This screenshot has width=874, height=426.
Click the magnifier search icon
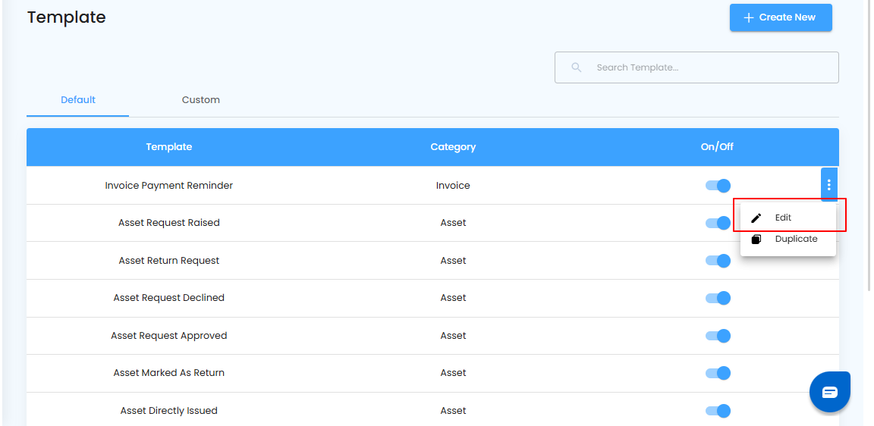[x=577, y=67]
